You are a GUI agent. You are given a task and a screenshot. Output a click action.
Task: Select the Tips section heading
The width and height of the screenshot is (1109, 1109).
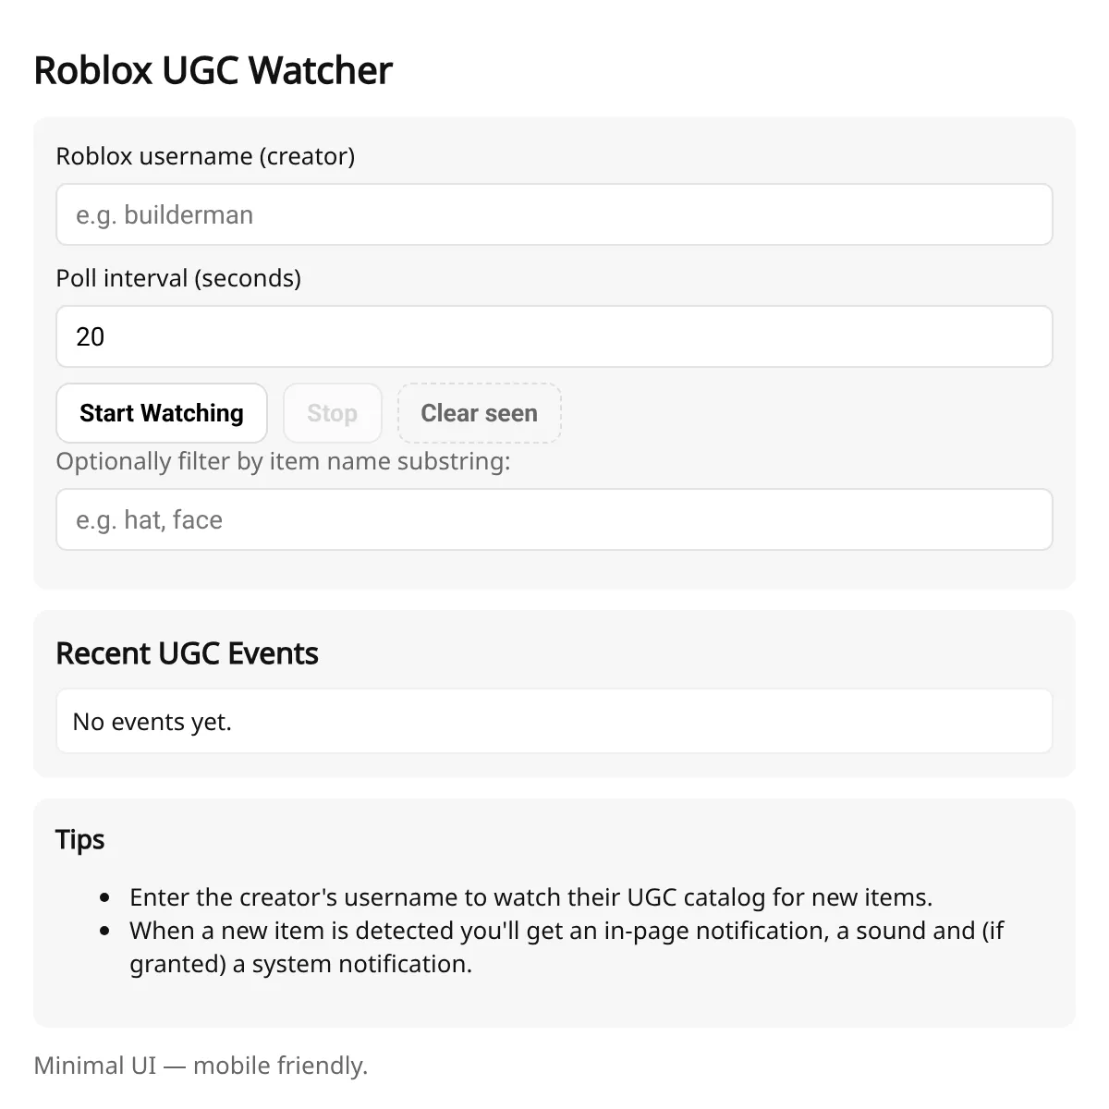[80, 839]
